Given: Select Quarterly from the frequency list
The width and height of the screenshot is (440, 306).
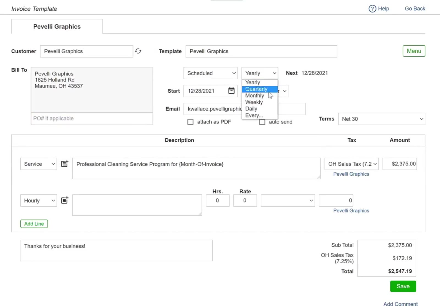Looking at the screenshot, I should (x=260, y=89).
